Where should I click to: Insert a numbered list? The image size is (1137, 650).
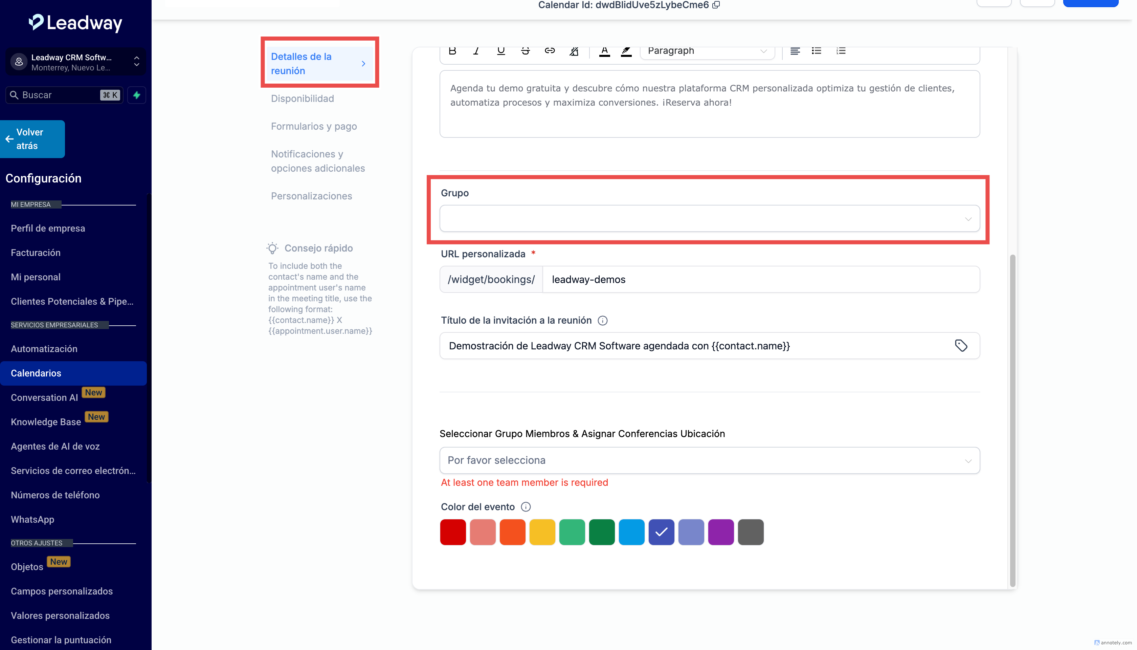pos(841,50)
